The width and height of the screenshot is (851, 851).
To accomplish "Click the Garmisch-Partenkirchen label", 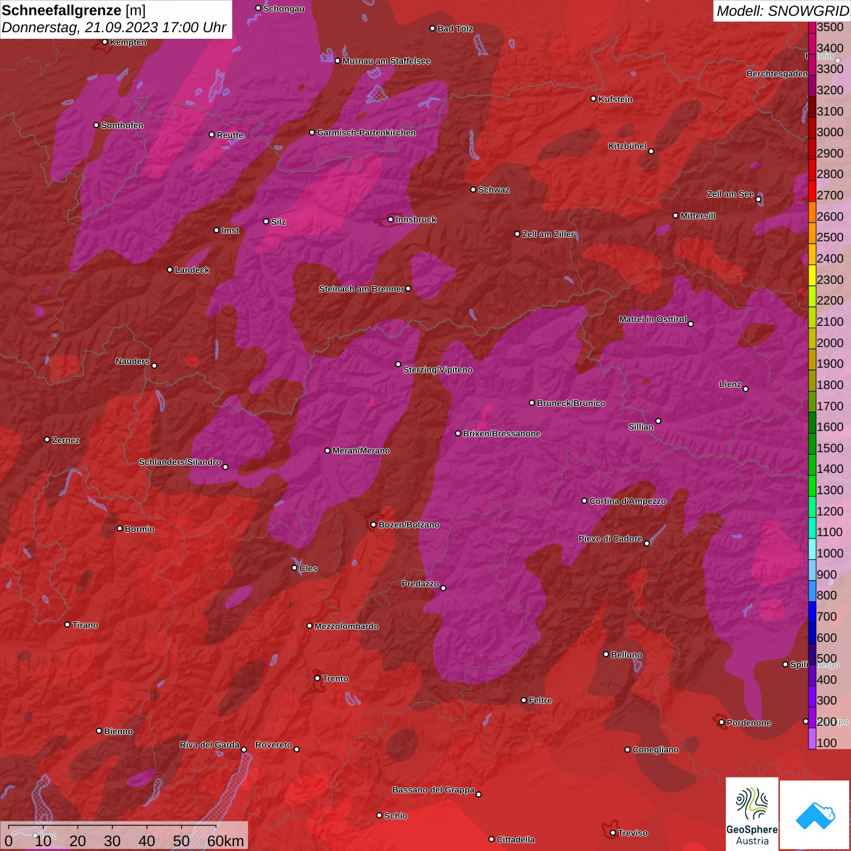I will click(367, 133).
